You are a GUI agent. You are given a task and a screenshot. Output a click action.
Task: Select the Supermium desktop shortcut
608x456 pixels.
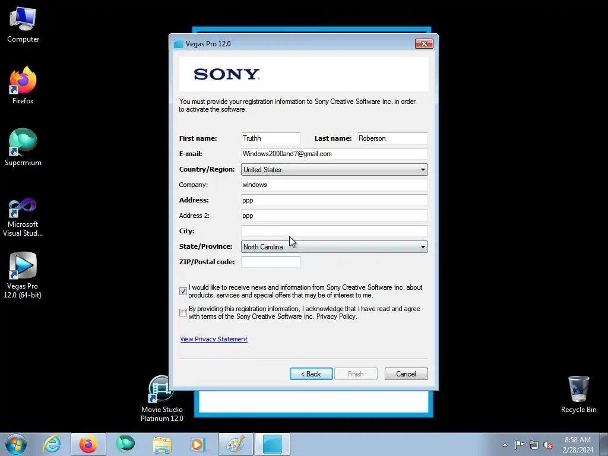point(23,147)
